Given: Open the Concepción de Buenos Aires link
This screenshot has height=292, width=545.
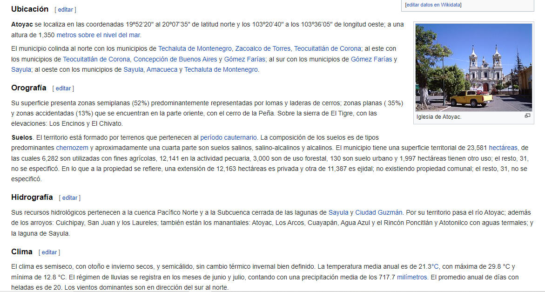Looking at the screenshot, I should pos(175,60).
